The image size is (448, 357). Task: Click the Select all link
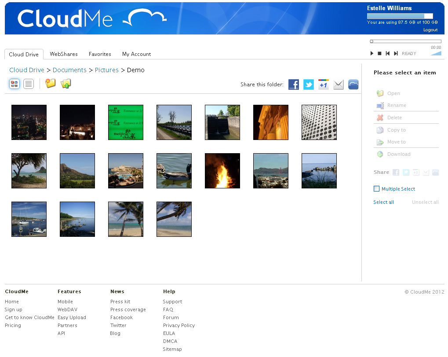pos(383,202)
